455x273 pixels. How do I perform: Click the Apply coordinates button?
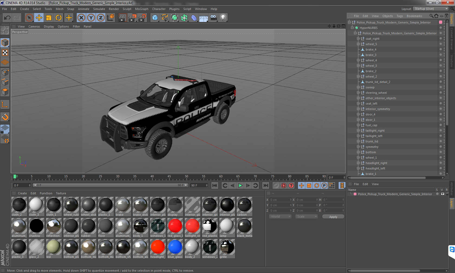333,217
